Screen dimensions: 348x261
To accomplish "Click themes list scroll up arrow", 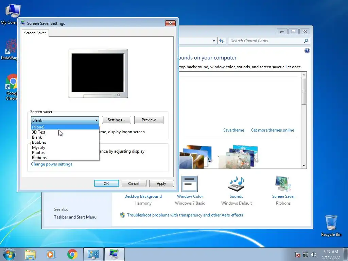I will 304,75.
